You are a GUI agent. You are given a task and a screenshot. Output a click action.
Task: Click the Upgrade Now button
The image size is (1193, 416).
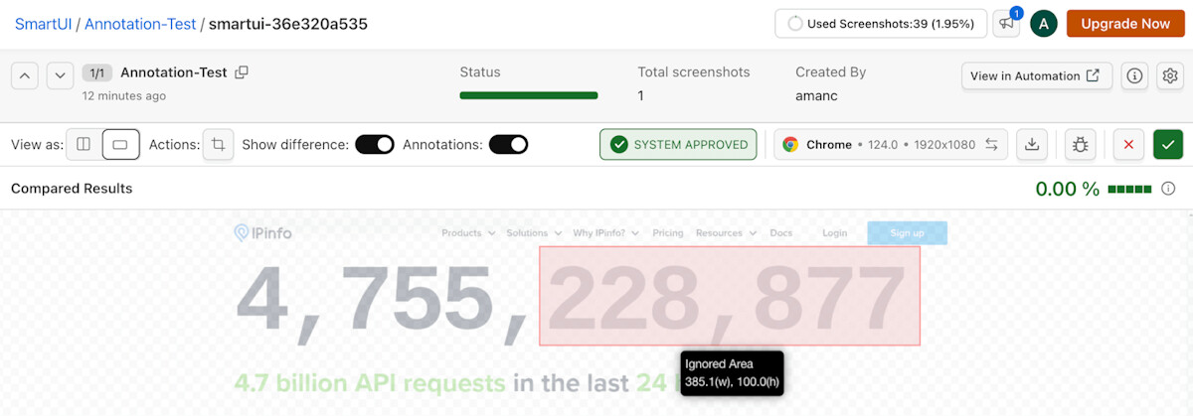tap(1125, 24)
